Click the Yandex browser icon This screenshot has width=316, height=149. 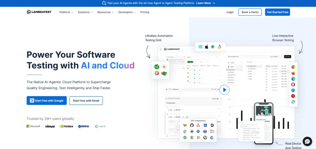point(293,96)
